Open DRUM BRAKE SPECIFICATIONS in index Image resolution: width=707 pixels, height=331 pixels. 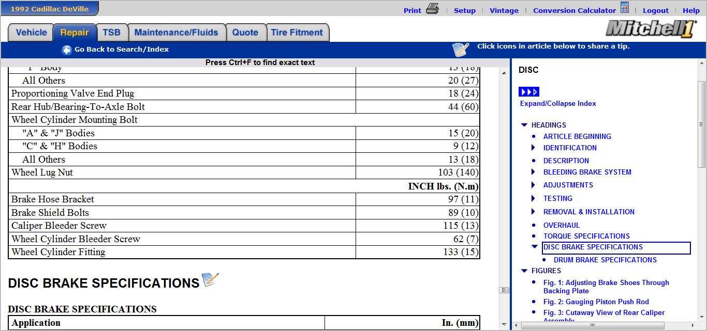pyautogui.click(x=605, y=260)
